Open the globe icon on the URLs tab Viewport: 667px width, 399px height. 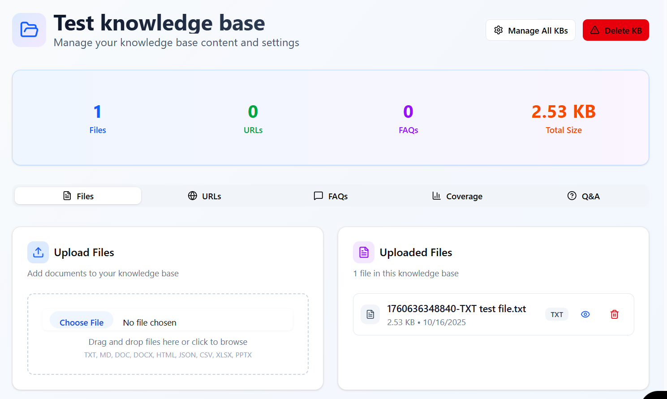(192, 196)
